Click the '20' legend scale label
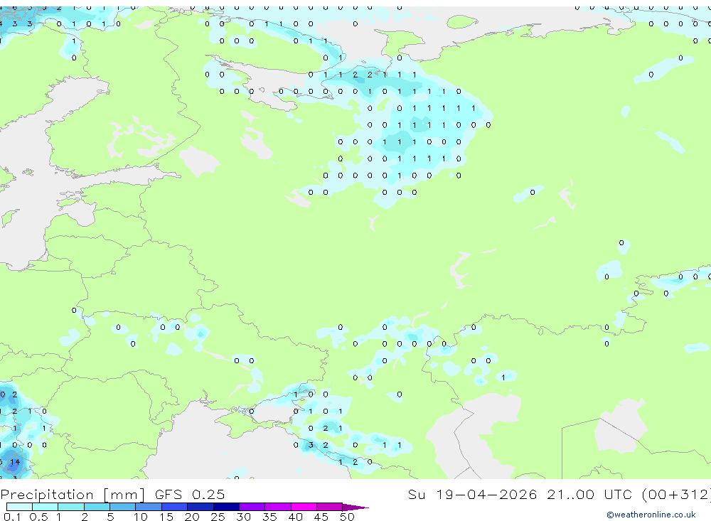 coord(192,517)
